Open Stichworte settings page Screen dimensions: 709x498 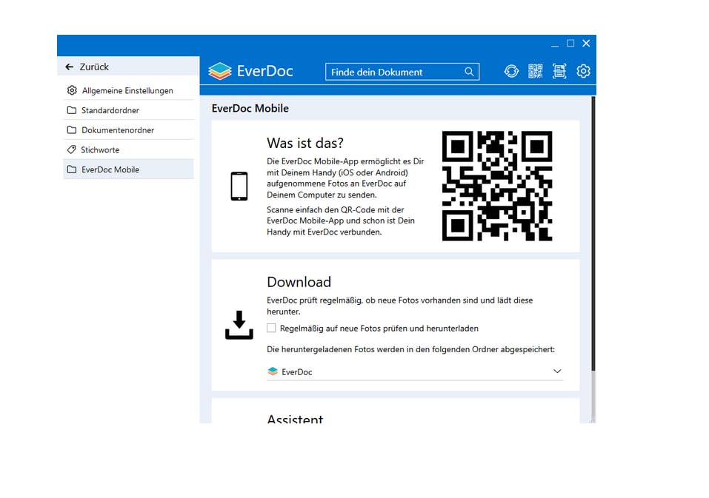point(128,149)
